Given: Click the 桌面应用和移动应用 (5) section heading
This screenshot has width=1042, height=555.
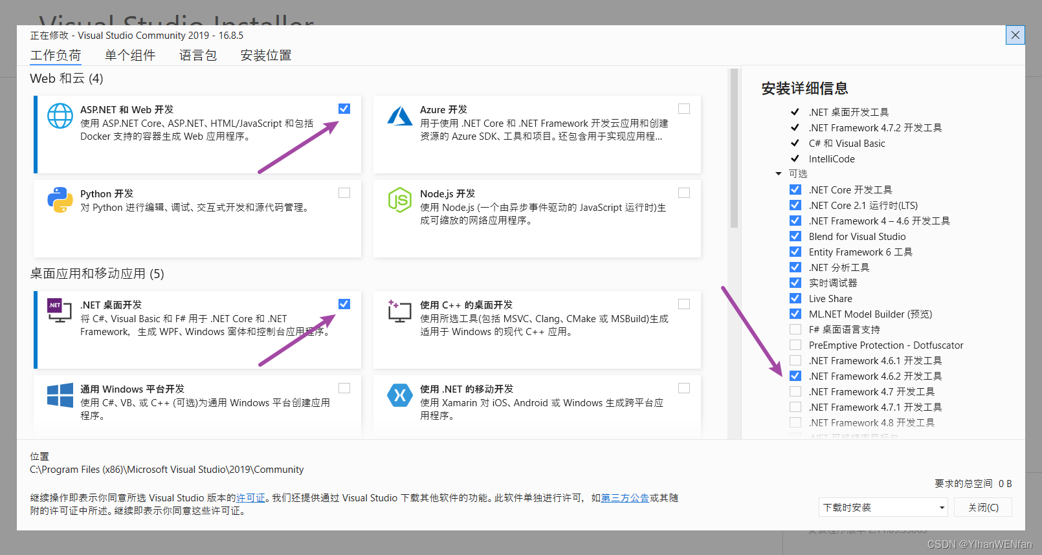Looking at the screenshot, I should [x=97, y=274].
